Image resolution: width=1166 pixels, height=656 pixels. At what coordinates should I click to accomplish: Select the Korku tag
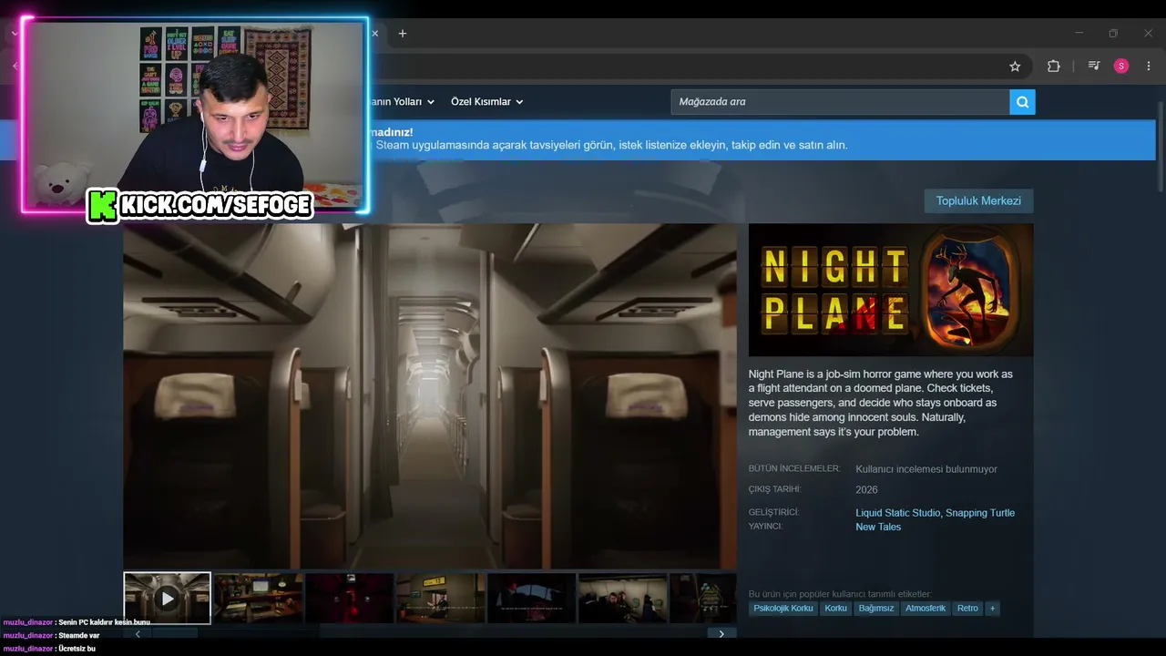(x=835, y=609)
